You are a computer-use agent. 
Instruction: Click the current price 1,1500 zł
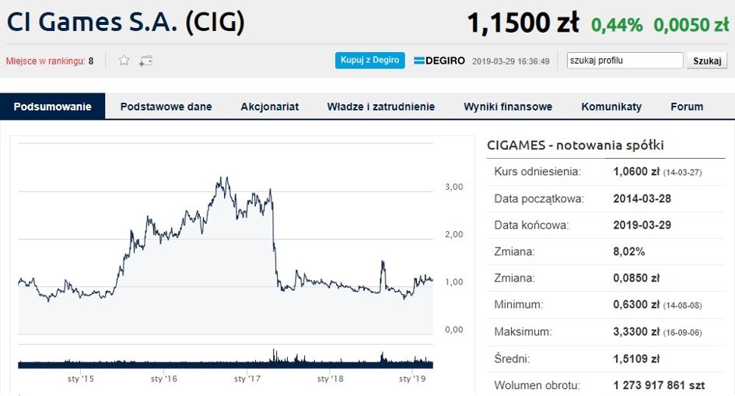tap(522, 23)
